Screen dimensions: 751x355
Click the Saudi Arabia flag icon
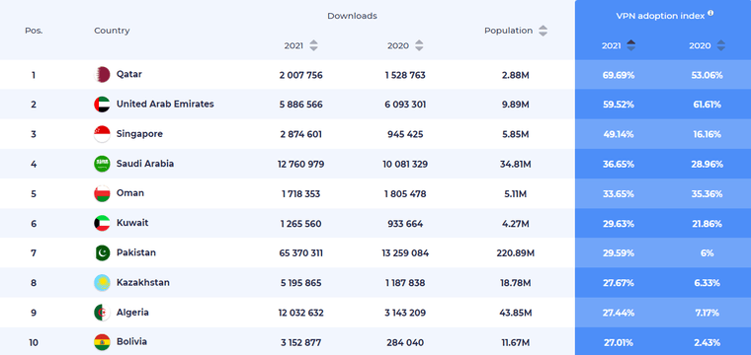point(102,164)
